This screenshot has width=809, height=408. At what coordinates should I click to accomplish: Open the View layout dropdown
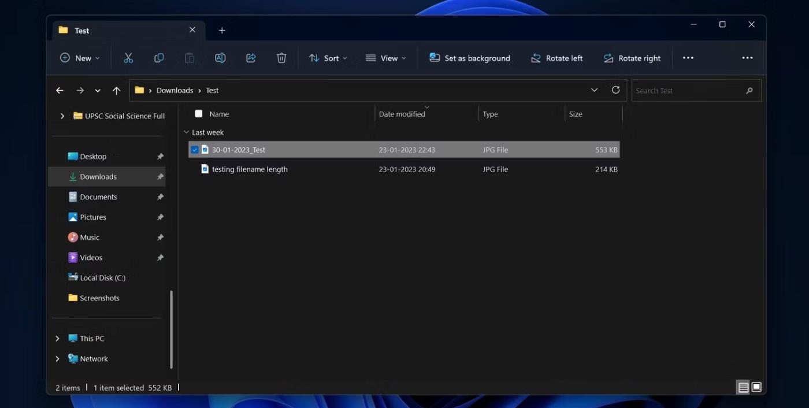tap(385, 58)
